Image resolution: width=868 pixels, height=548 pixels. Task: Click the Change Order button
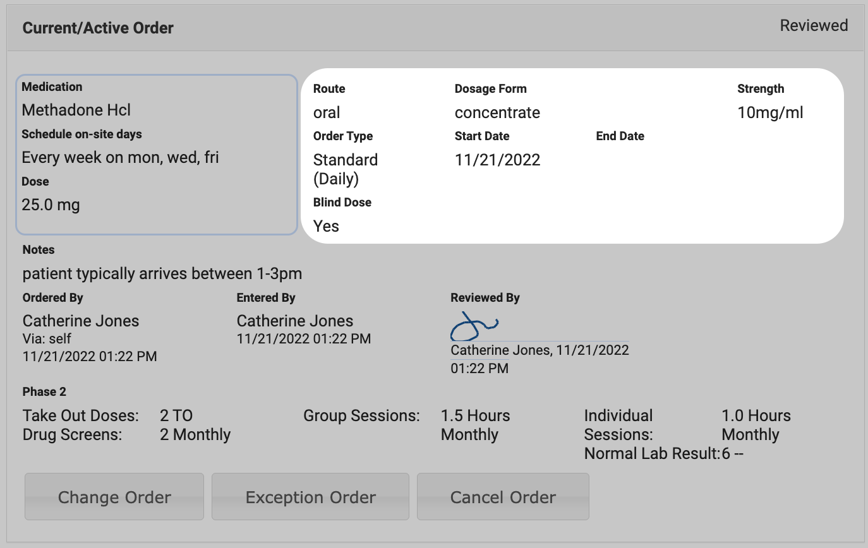point(114,497)
